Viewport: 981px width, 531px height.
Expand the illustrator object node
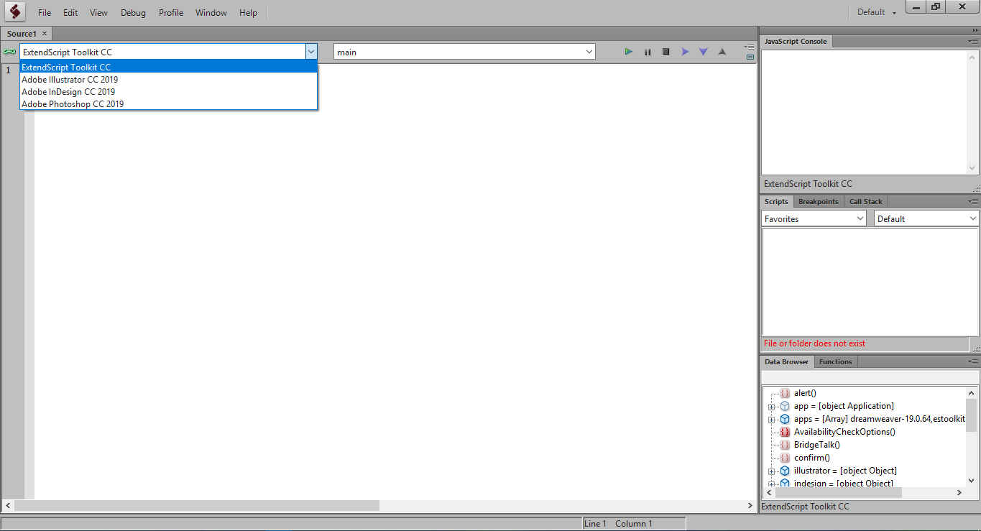click(x=771, y=471)
